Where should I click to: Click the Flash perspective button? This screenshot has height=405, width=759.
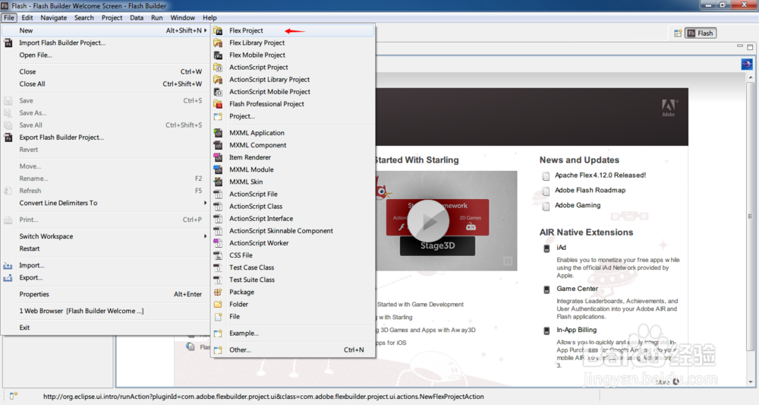coord(701,33)
